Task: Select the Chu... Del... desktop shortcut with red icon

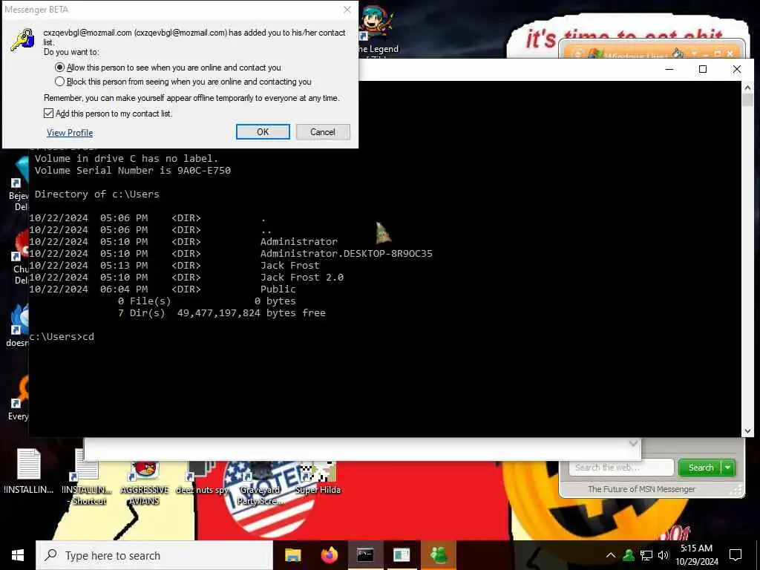Action: [19, 258]
